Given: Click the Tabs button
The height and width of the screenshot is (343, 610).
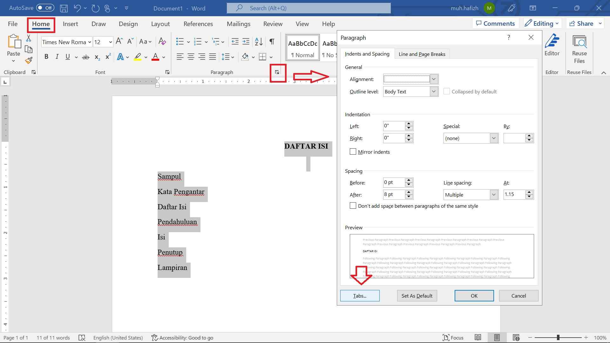Looking at the screenshot, I should pyautogui.click(x=359, y=295).
